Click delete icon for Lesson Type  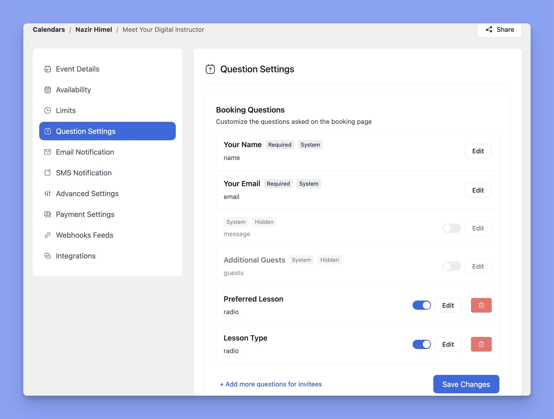481,344
